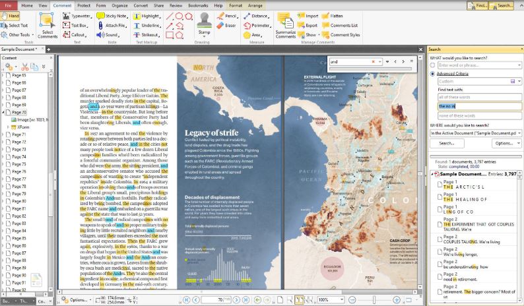Select the Rectangle drawing tool

170,35
